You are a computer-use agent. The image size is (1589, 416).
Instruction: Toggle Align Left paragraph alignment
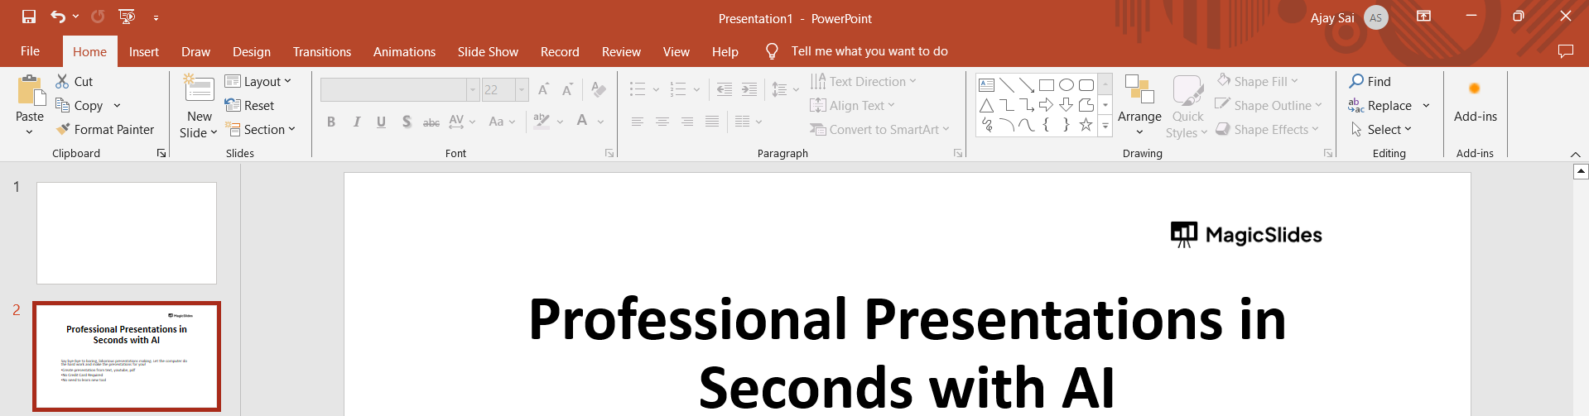(638, 122)
